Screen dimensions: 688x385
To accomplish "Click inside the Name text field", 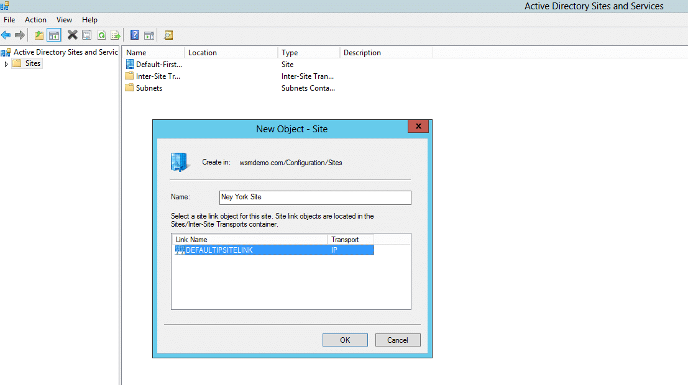I will tap(314, 197).
